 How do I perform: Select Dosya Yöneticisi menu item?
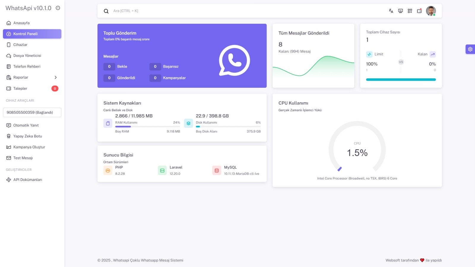[x=27, y=56]
